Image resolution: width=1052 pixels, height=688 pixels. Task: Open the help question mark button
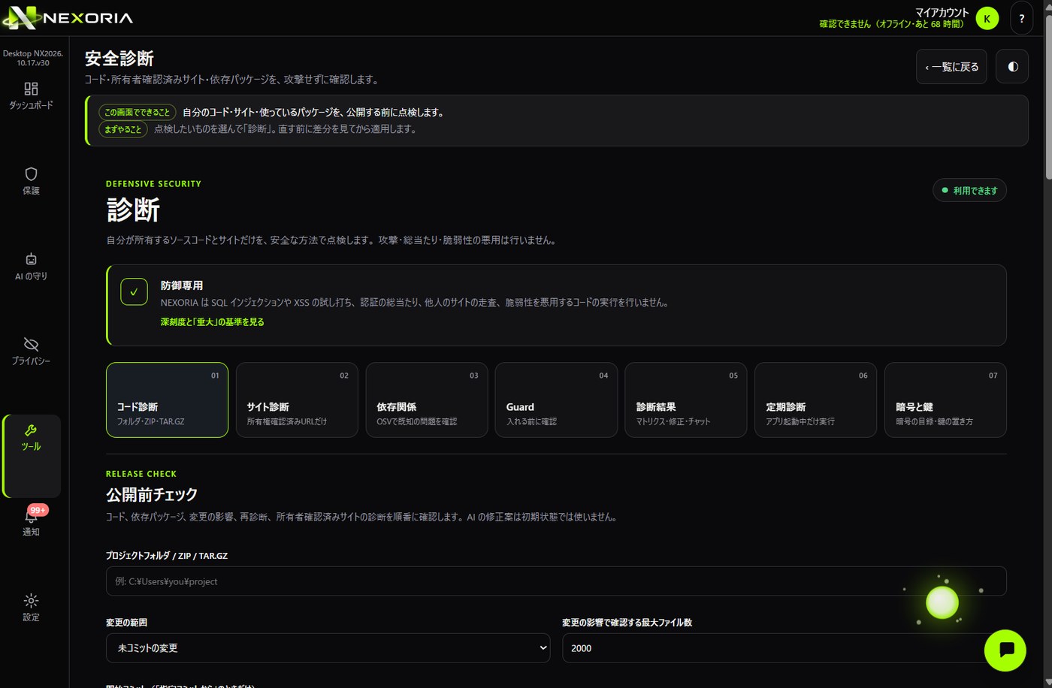click(x=1022, y=18)
